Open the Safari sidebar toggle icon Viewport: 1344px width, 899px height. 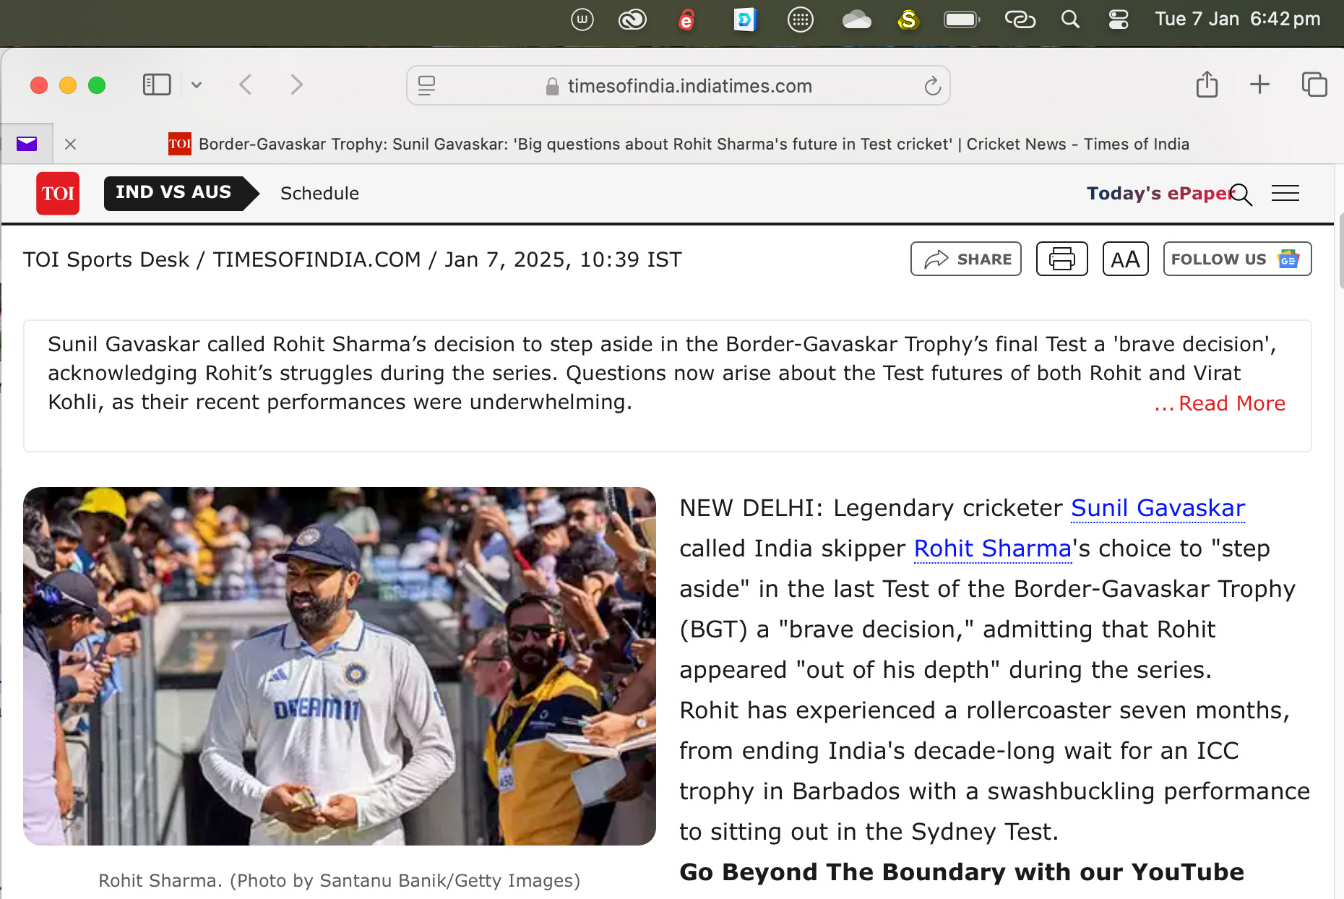pyautogui.click(x=157, y=85)
